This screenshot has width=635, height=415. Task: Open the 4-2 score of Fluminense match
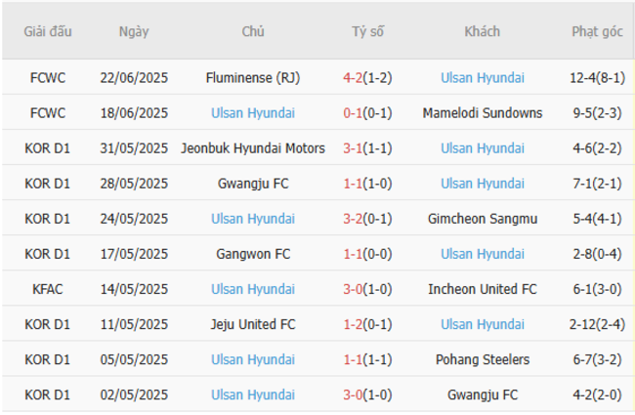pos(355,77)
